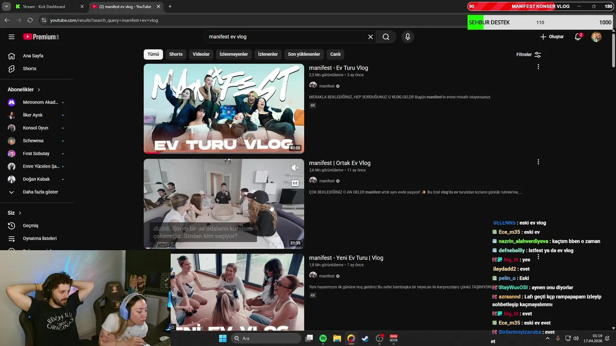
Task: Open the Windows Start menu
Action: tap(223, 338)
